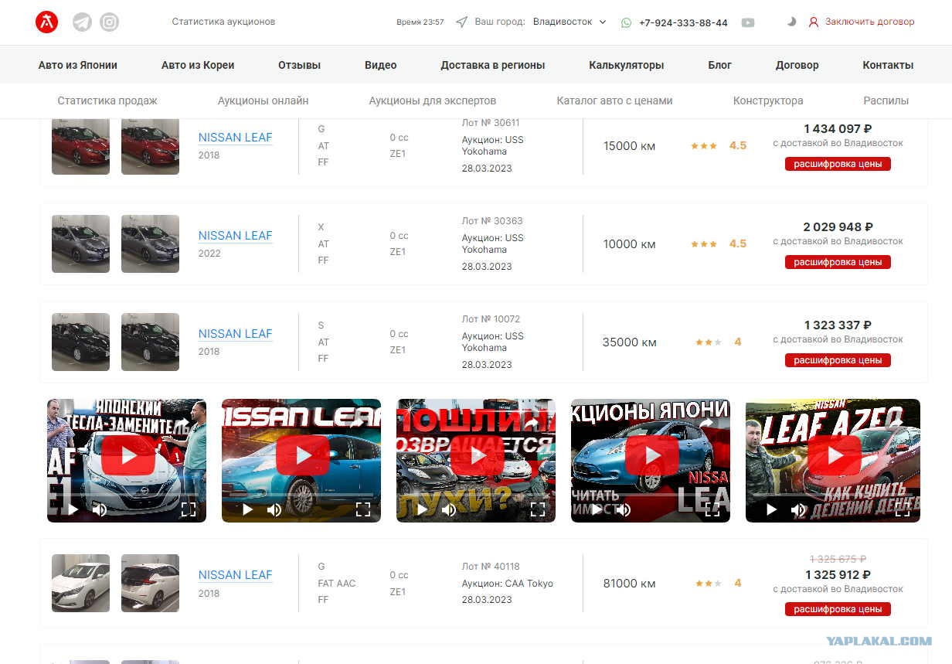Click small play control on first video
This screenshot has height=664, width=952.
point(73,509)
